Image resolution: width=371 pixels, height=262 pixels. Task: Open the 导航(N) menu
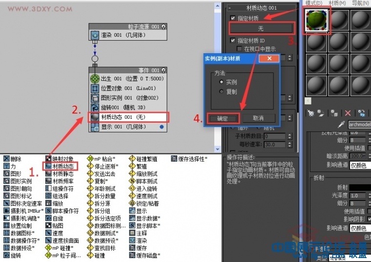click(360, 3)
